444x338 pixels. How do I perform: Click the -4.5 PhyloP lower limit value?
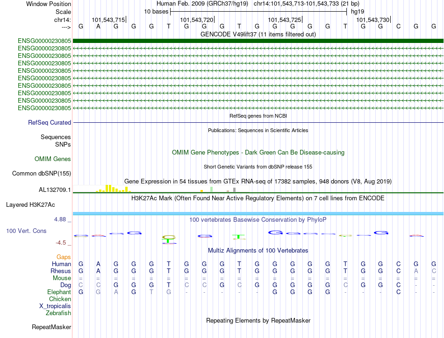[x=61, y=243]
